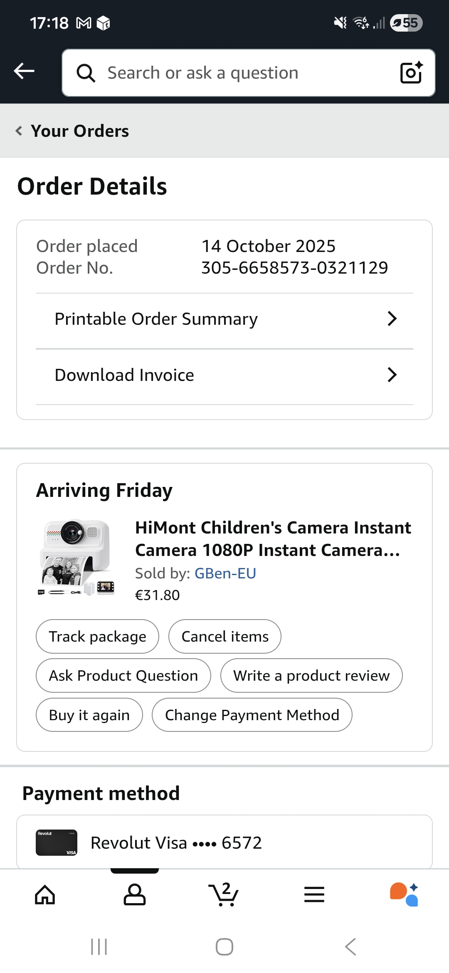449x973 pixels.
Task: Open camera lens search icon
Action: point(411,73)
